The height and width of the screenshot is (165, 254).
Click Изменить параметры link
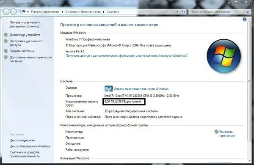(x=226, y=134)
